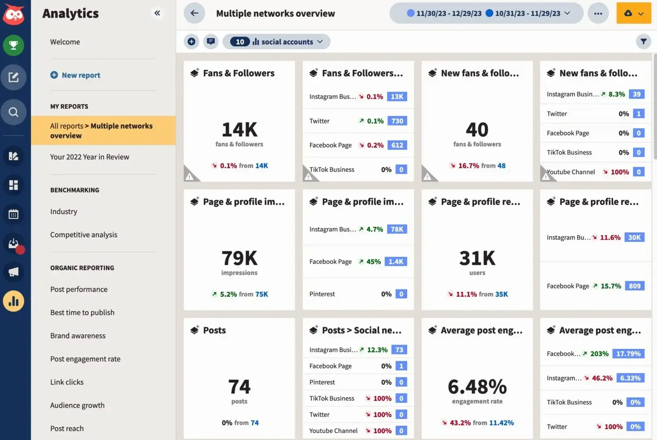Select the megaphone promote icon
Viewport: 657px width, 440px height.
pyautogui.click(x=14, y=272)
